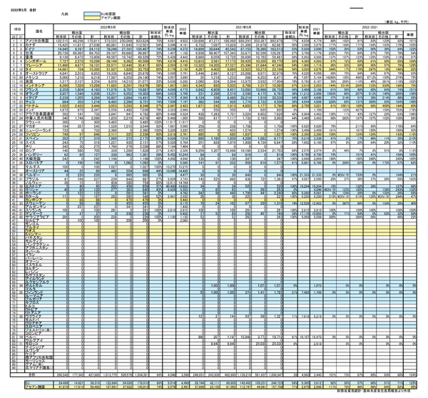428x398 pixels.
Task: Select the スペイン country cell
Action: coord(39,138)
